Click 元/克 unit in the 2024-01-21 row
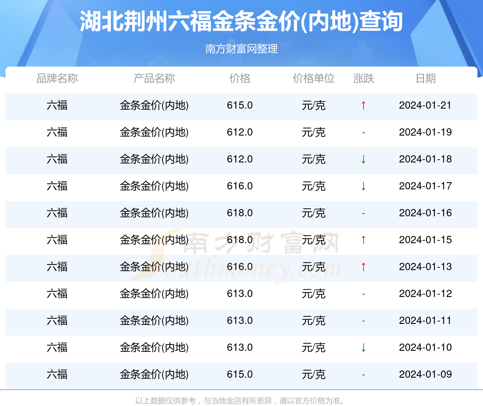This screenshot has width=483, height=406. tap(314, 105)
